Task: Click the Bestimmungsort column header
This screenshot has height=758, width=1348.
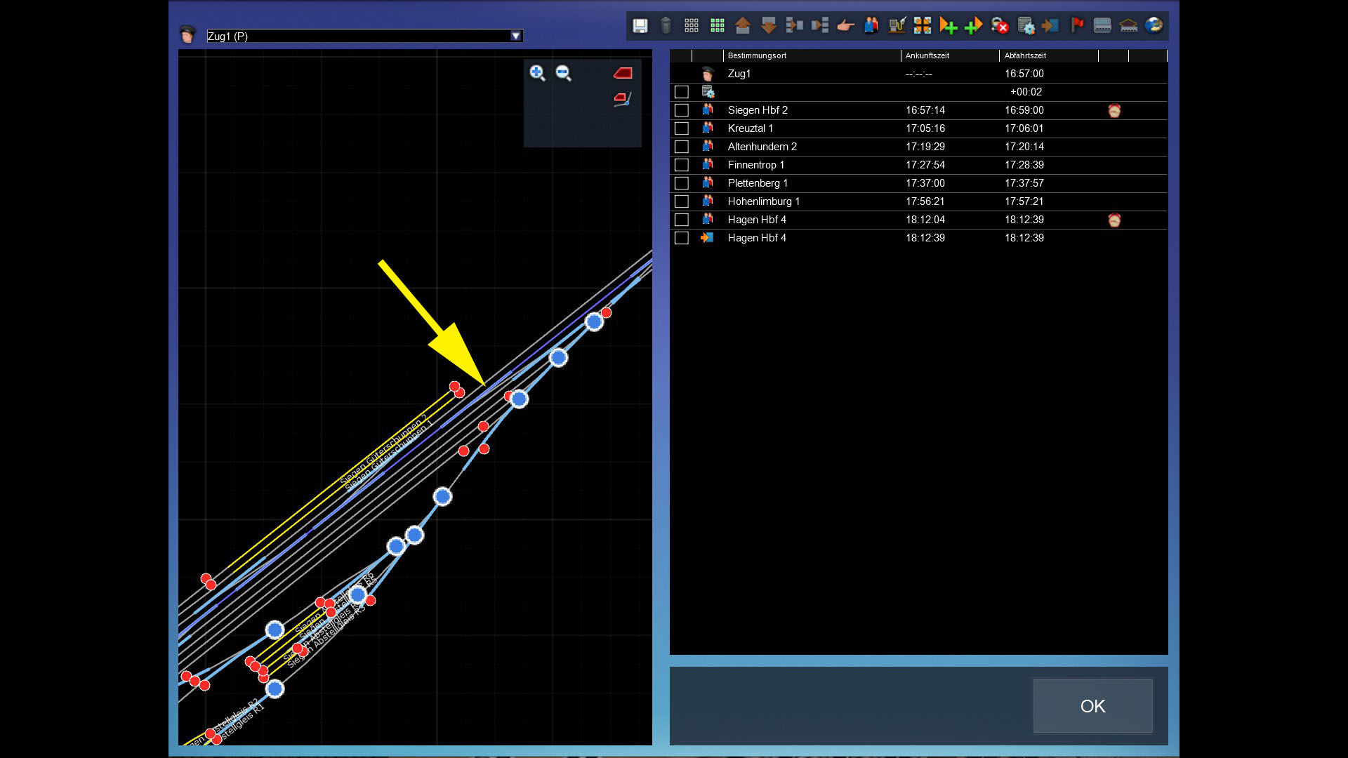Action: (x=757, y=55)
